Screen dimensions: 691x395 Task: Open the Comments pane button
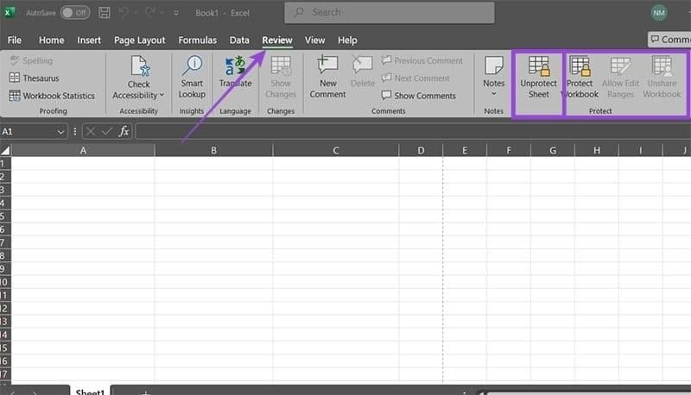point(669,40)
